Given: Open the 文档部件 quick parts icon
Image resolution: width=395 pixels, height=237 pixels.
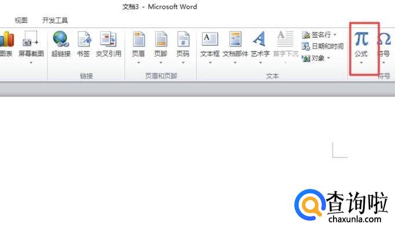Looking at the screenshot, I should tap(235, 39).
